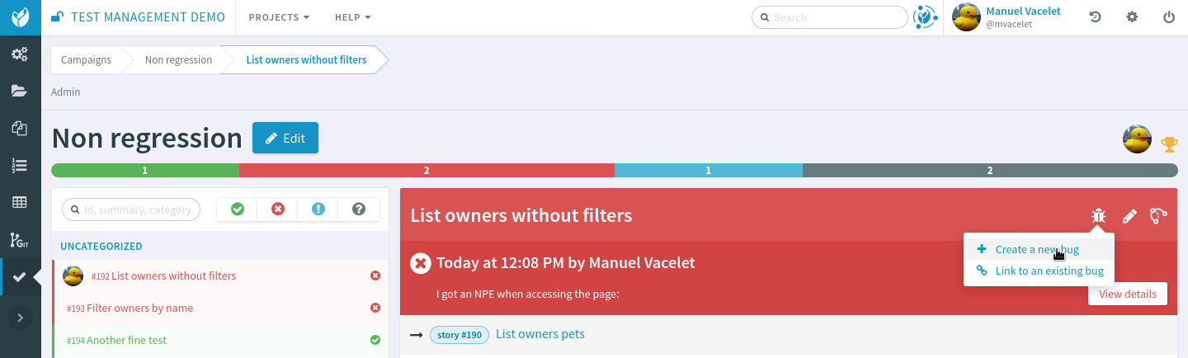Toggle the passed tests filter

(238, 210)
